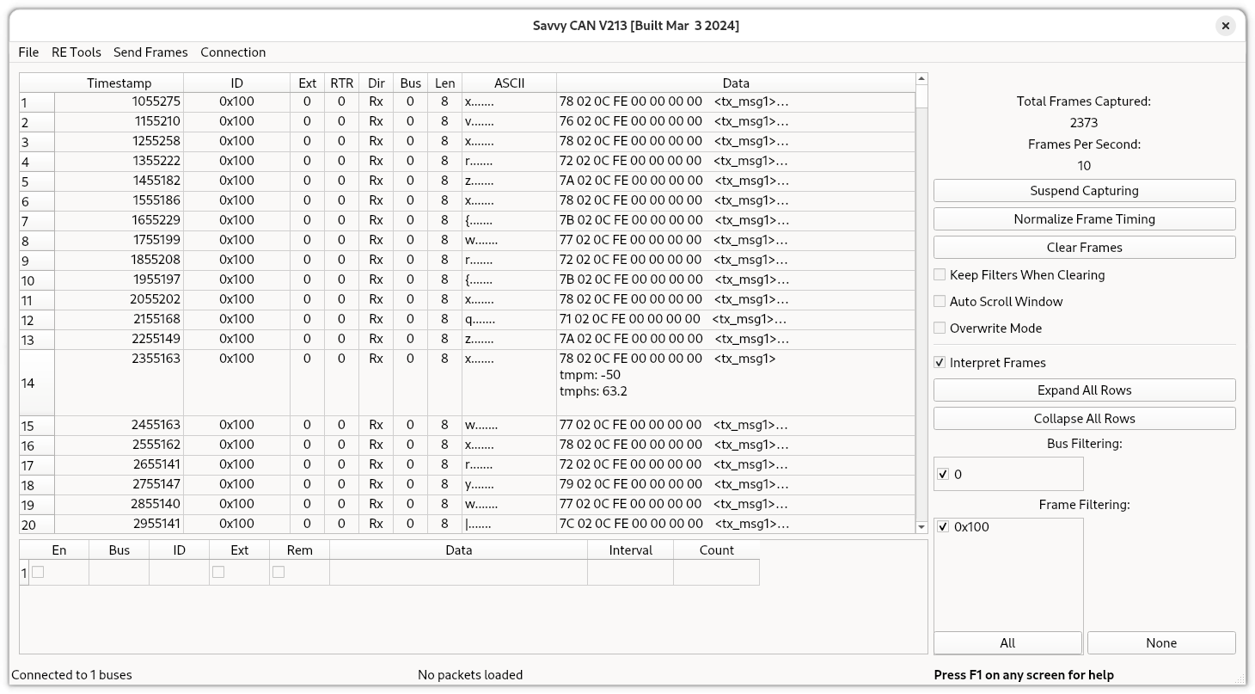Click the frame count value 2373

[1084, 123]
